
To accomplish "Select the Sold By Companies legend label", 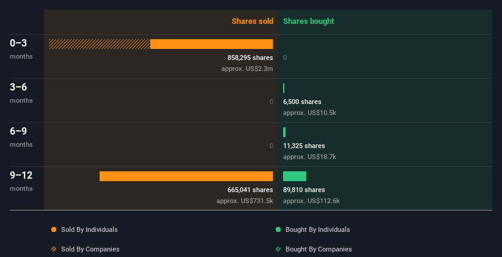I will coord(90,249).
